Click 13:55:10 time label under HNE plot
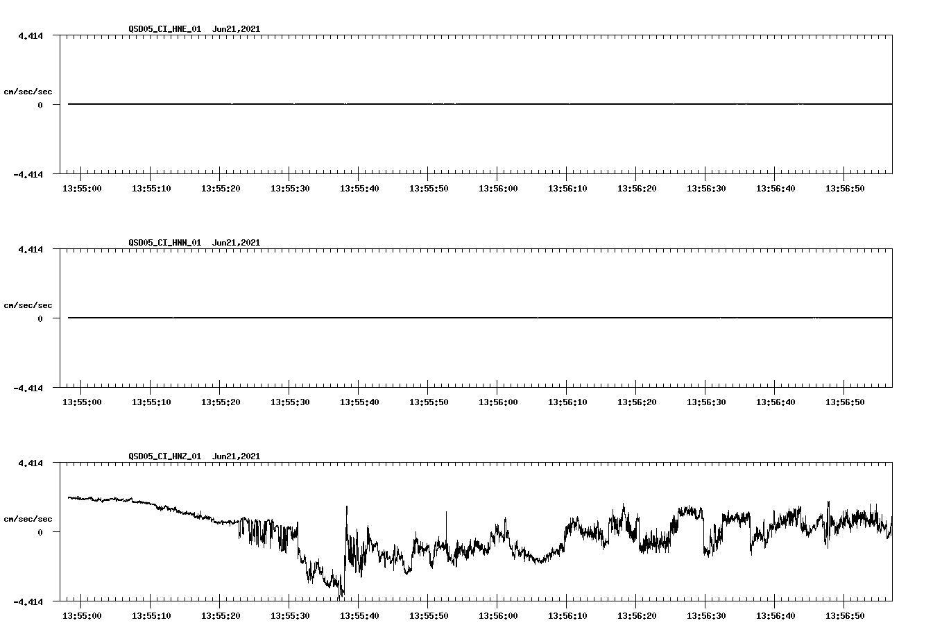942x641 pixels. tap(151, 189)
